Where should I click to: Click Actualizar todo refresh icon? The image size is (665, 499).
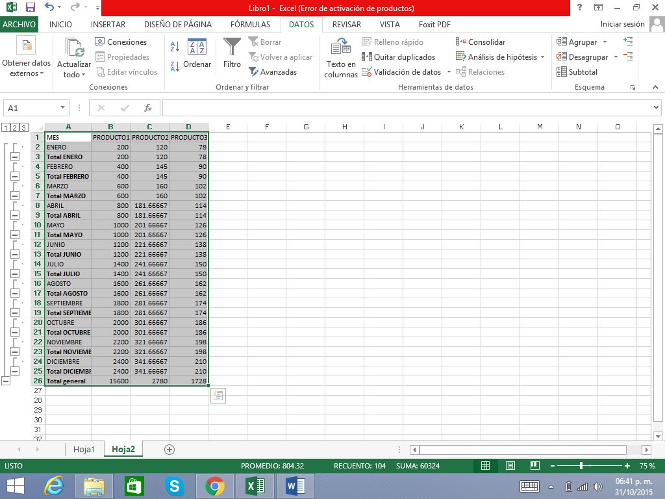[x=75, y=48]
